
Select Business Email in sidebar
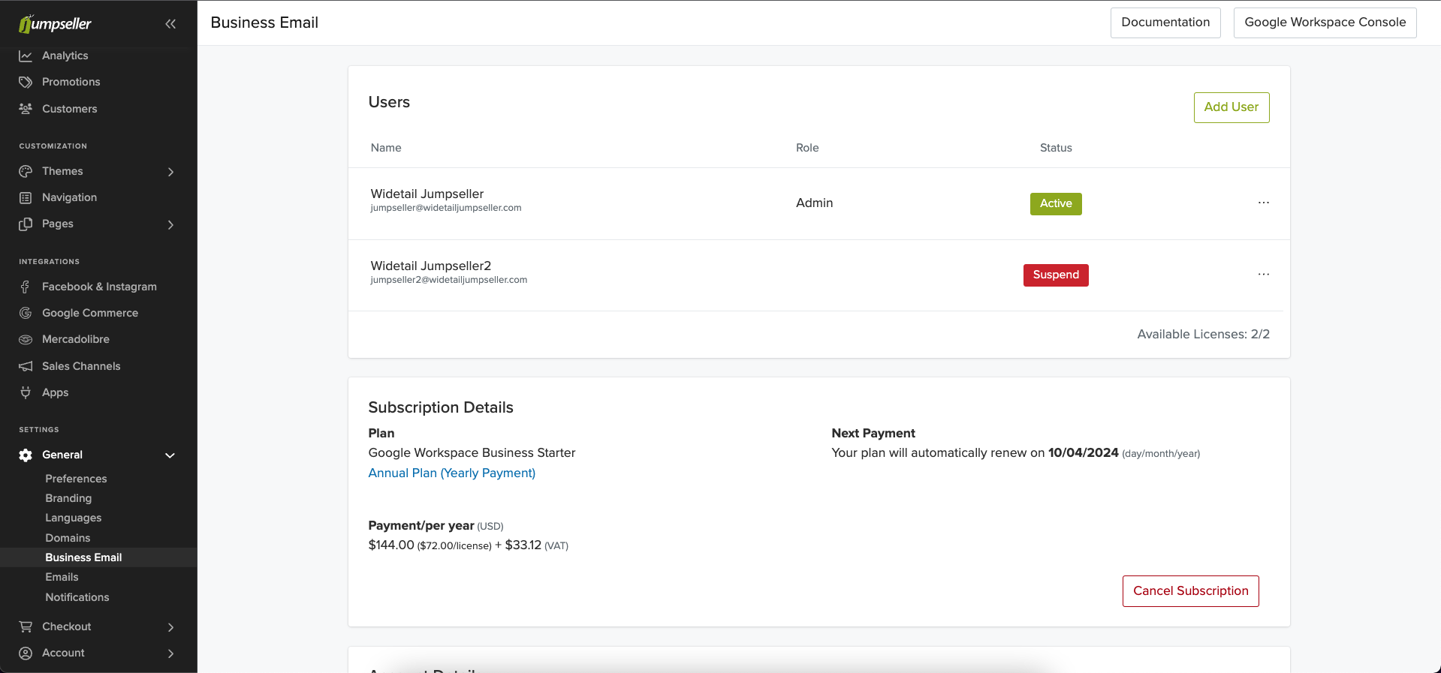(x=83, y=557)
